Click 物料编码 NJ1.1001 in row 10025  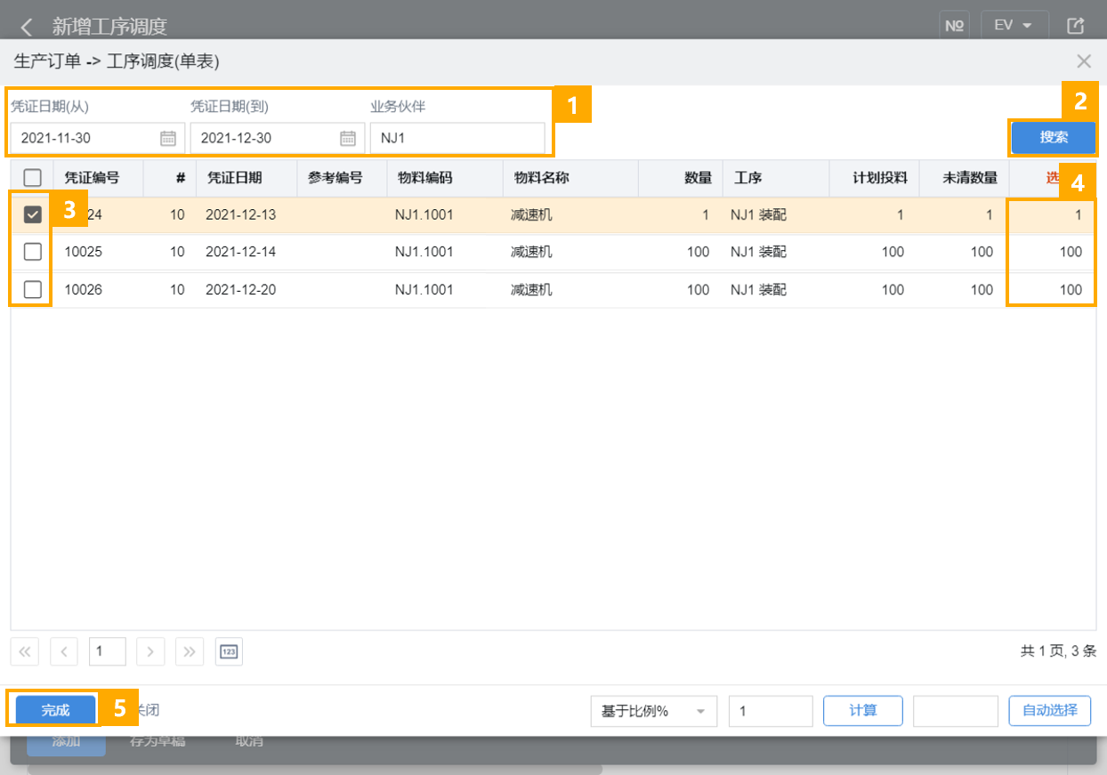(x=424, y=252)
